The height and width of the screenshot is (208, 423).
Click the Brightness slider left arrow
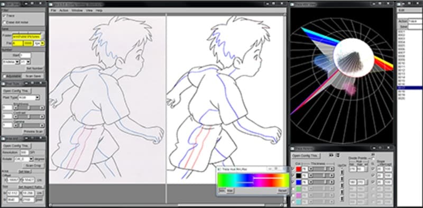pos(16,108)
